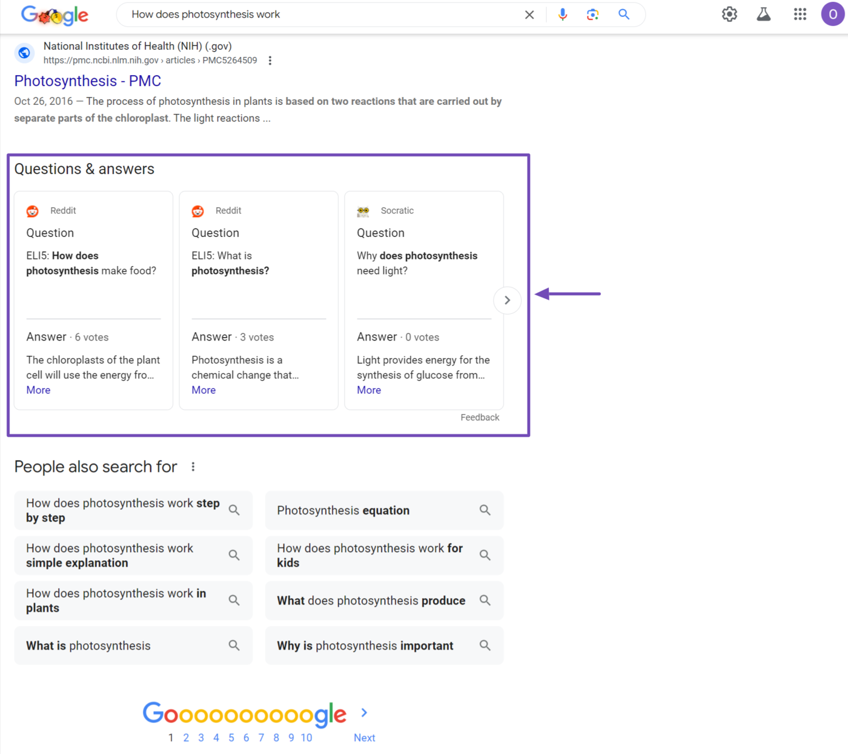Go to results page 8
This screenshot has width=848, height=754.
pos(276,738)
